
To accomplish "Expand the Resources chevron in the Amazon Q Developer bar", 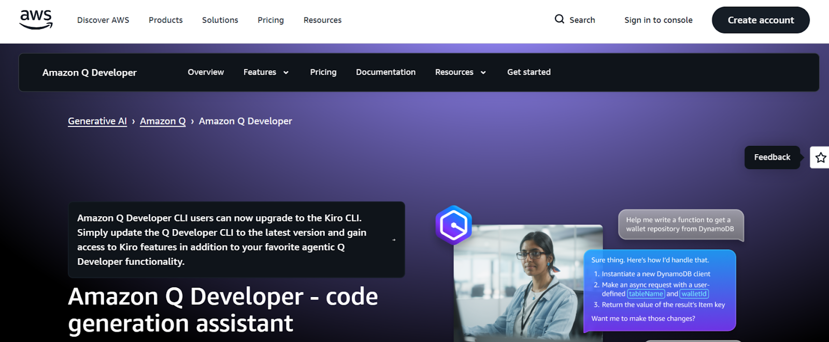I will tap(483, 72).
